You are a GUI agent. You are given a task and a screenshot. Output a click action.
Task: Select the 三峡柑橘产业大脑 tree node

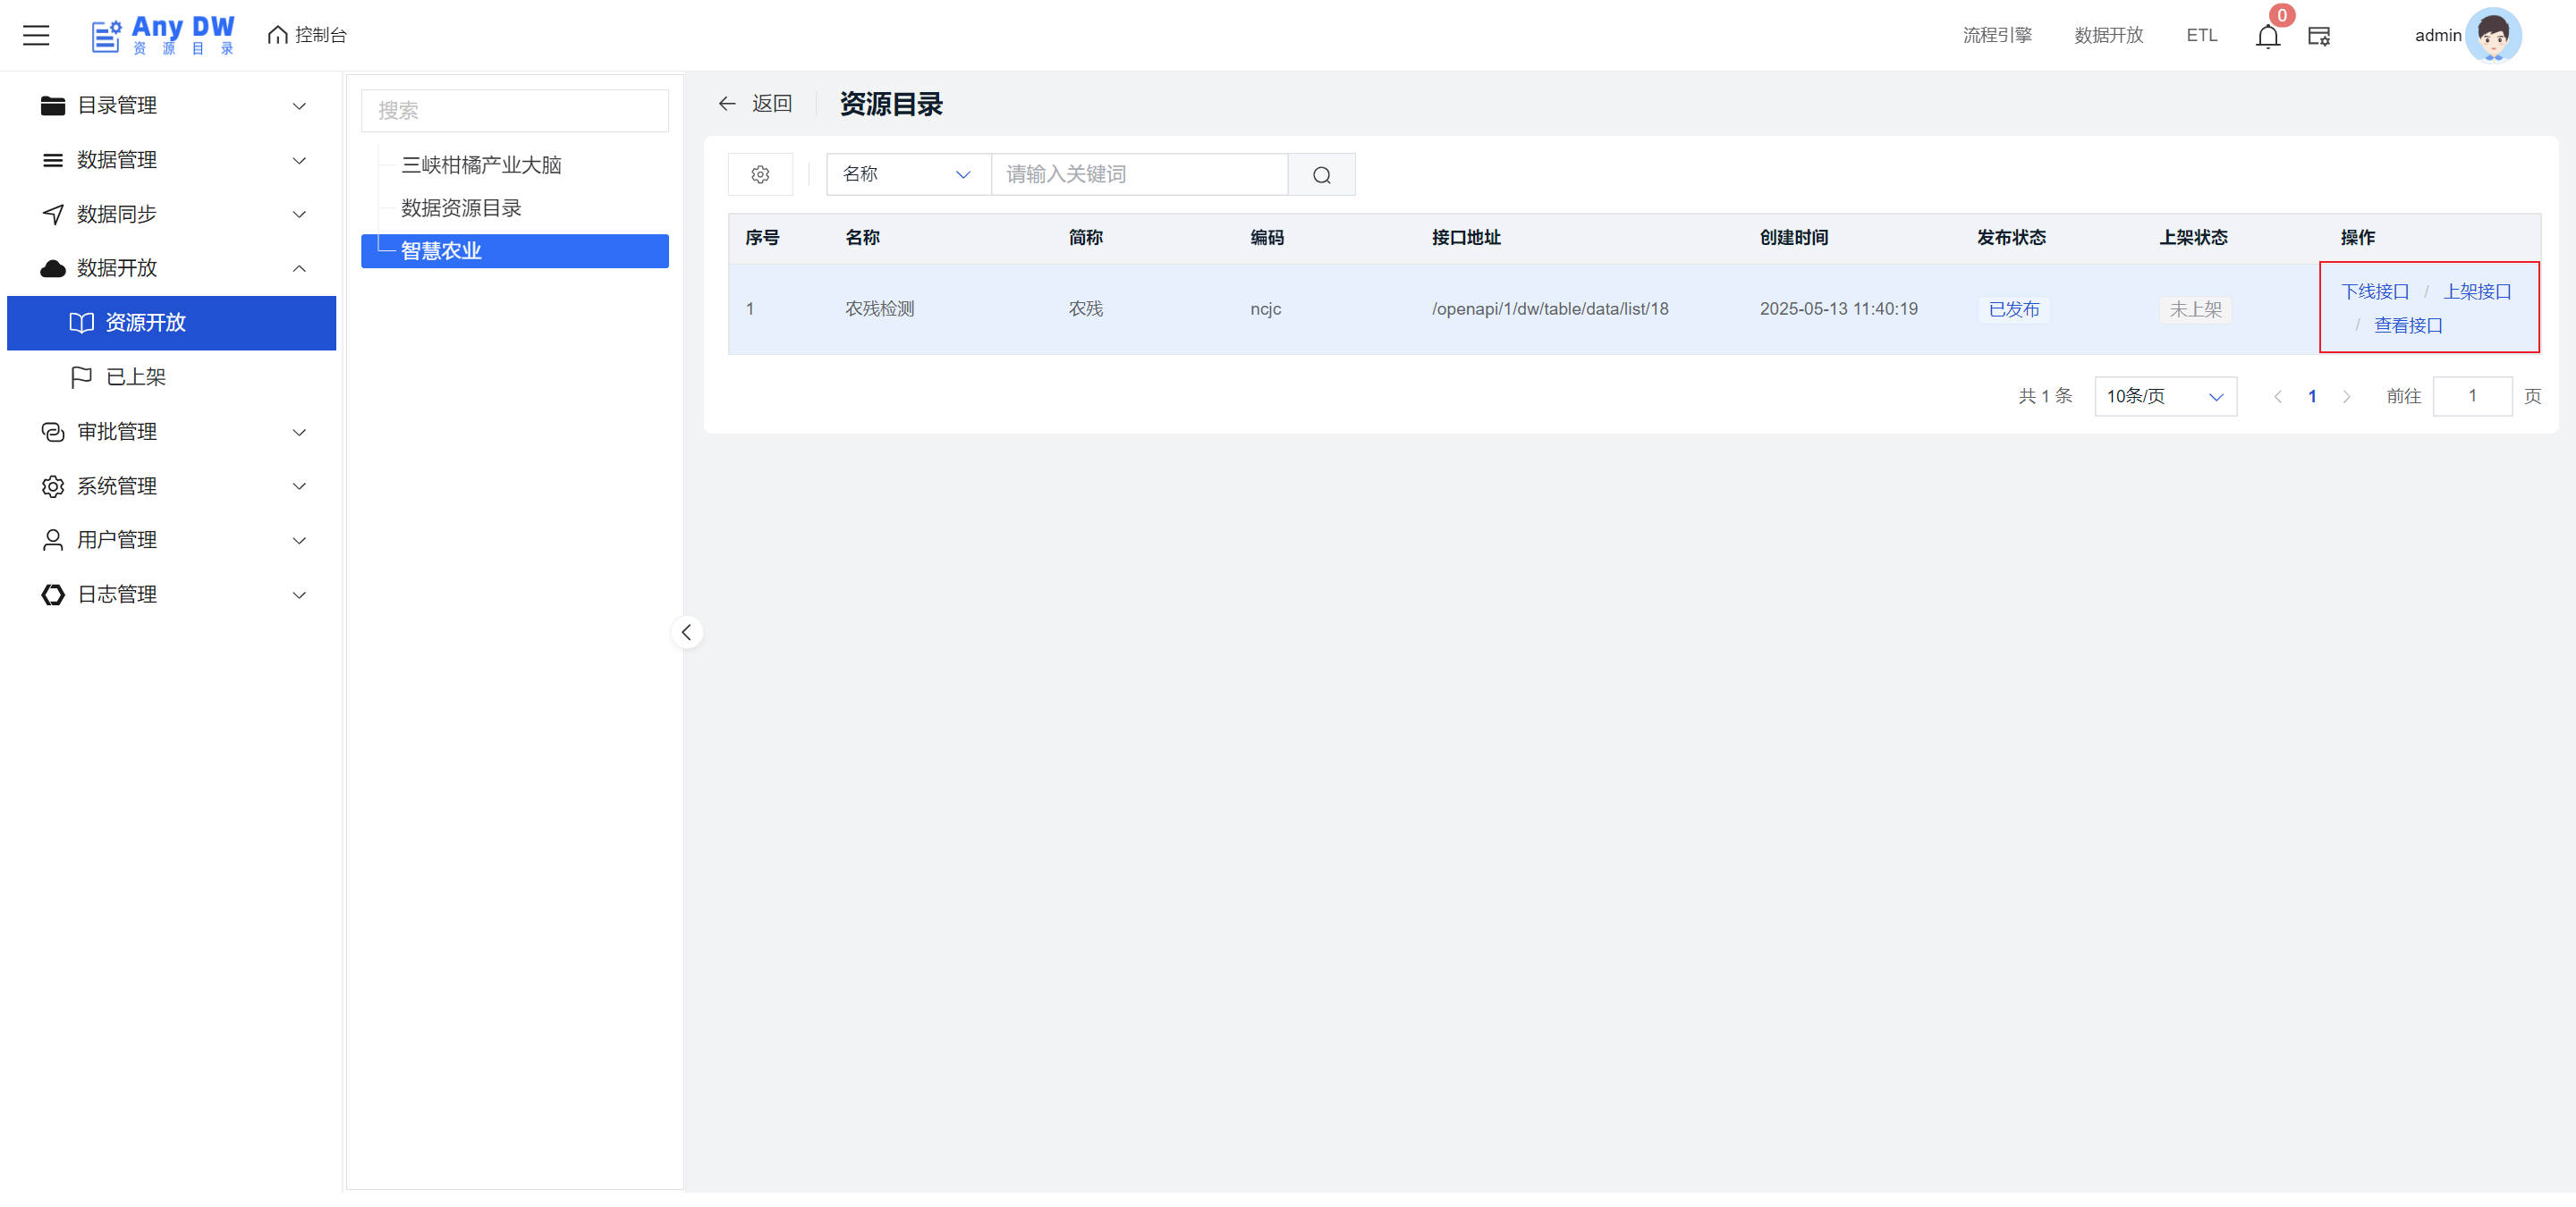tap(481, 165)
